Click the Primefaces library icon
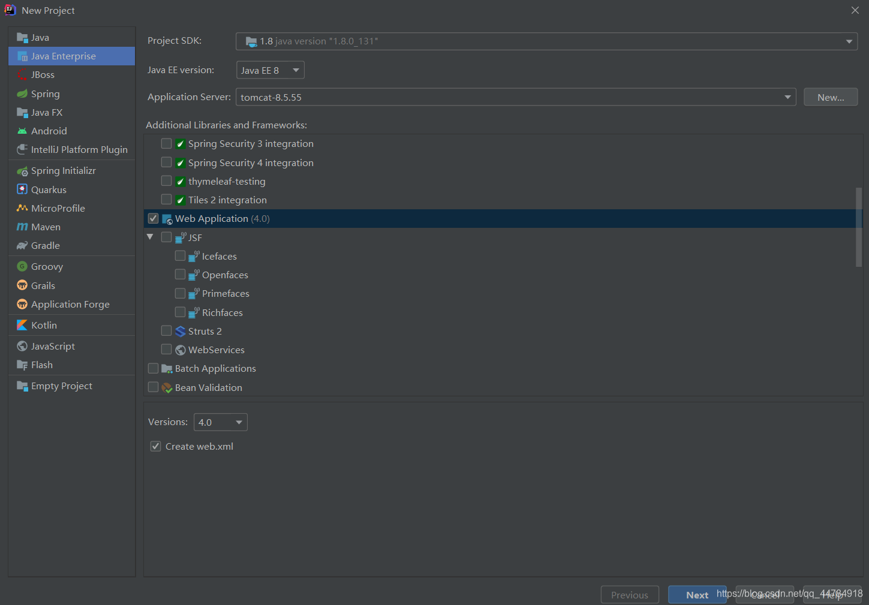This screenshot has height=605, width=869. [194, 294]
